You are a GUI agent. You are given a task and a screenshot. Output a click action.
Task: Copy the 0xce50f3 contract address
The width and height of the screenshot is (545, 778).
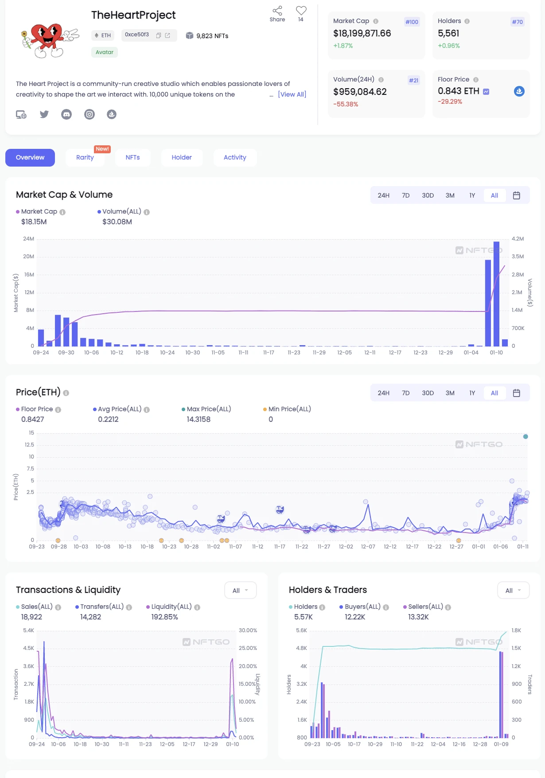click(x=159, y=35)
